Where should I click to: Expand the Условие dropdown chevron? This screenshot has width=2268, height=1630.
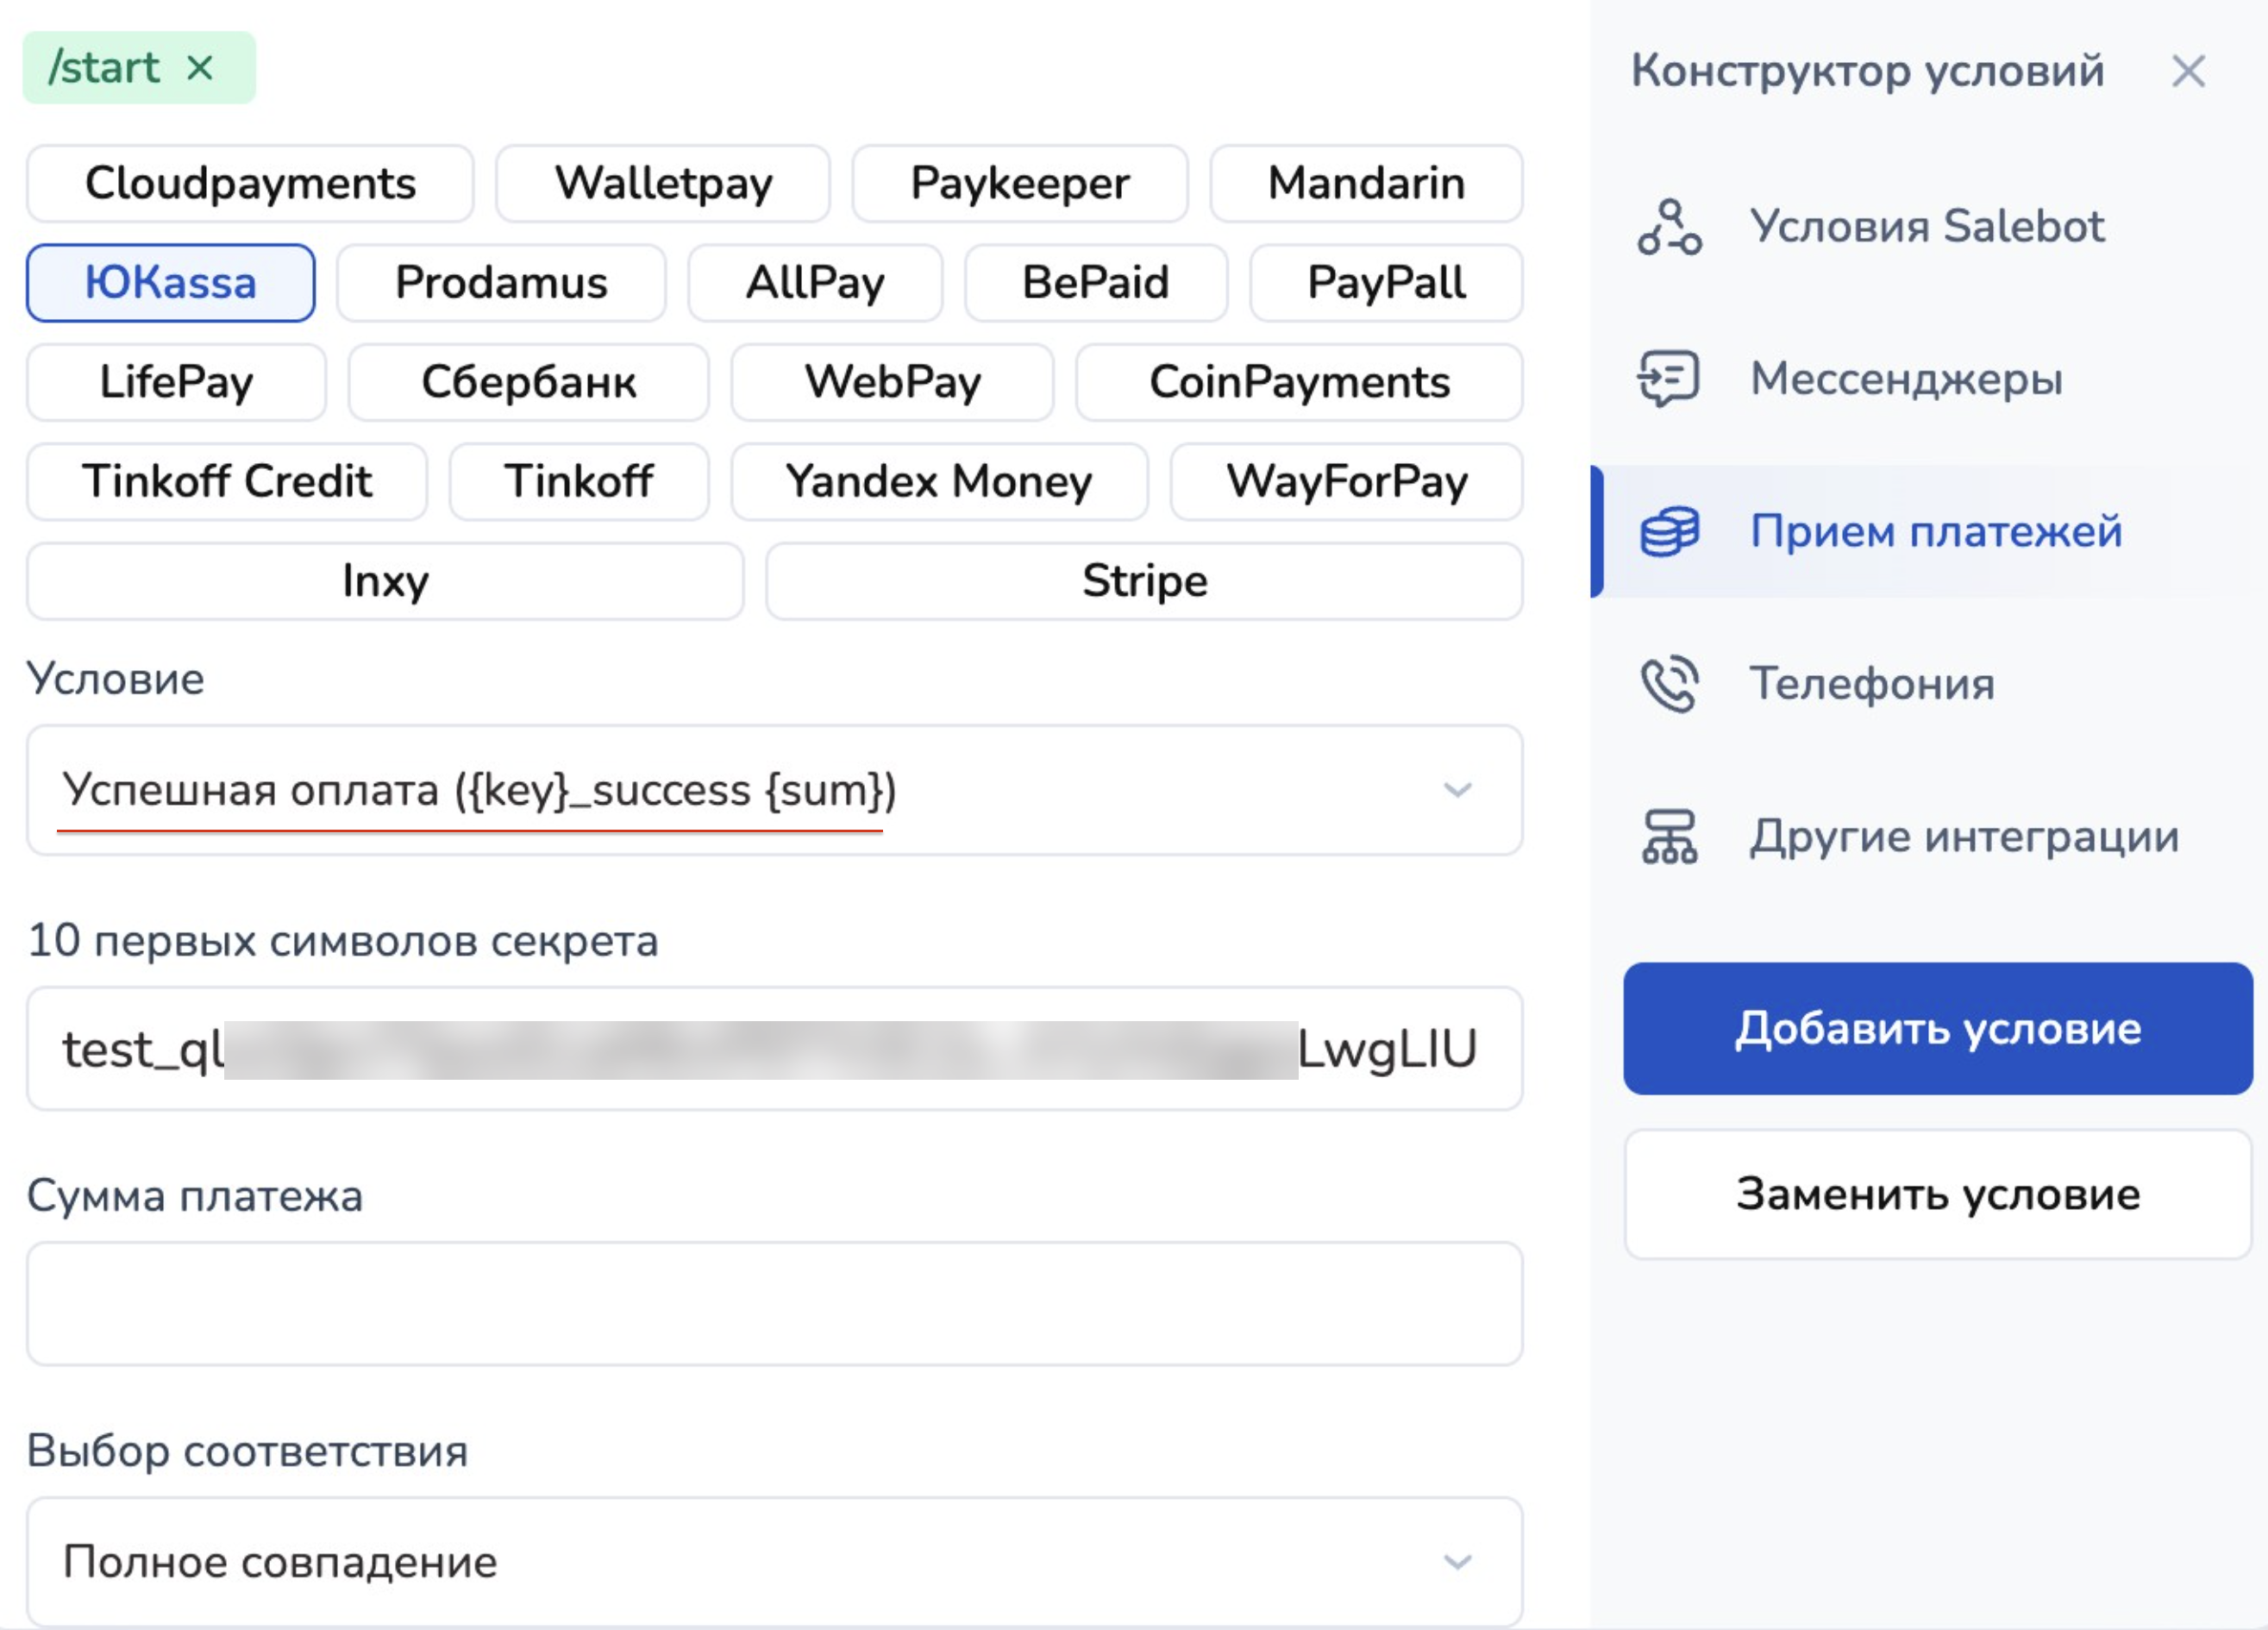click(1457, 790)
